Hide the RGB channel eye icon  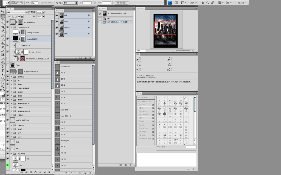coord(57,15)
